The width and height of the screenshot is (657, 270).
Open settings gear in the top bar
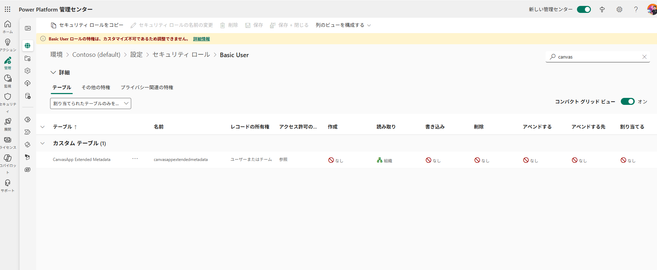619,9
